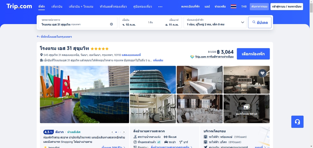Change check-out date อ. 11 ก.พ.
This screenshot has width=313, height=148.
172,24
